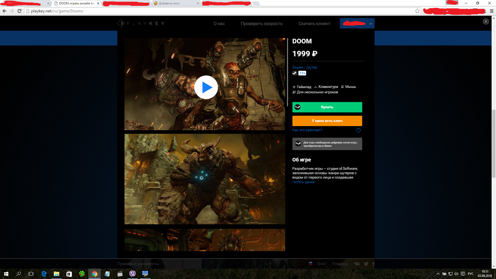Open Task View on the taskbar
The height and width of the screenshot is (279, 496).
point(31,274)
